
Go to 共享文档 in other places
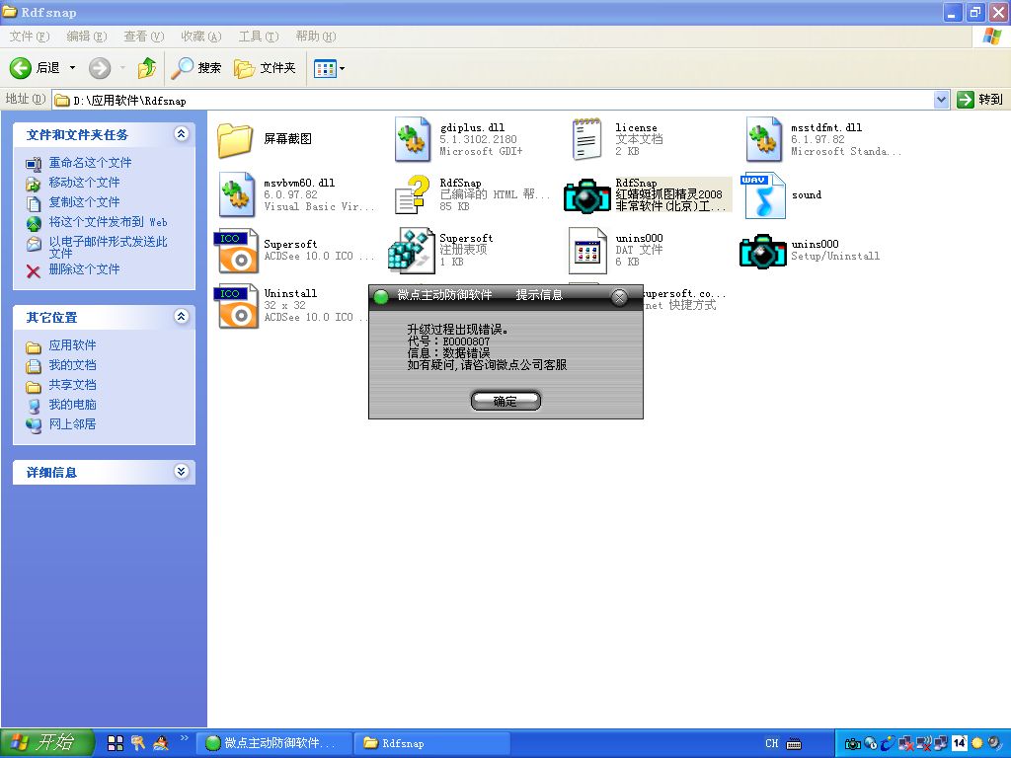[73, 385]
